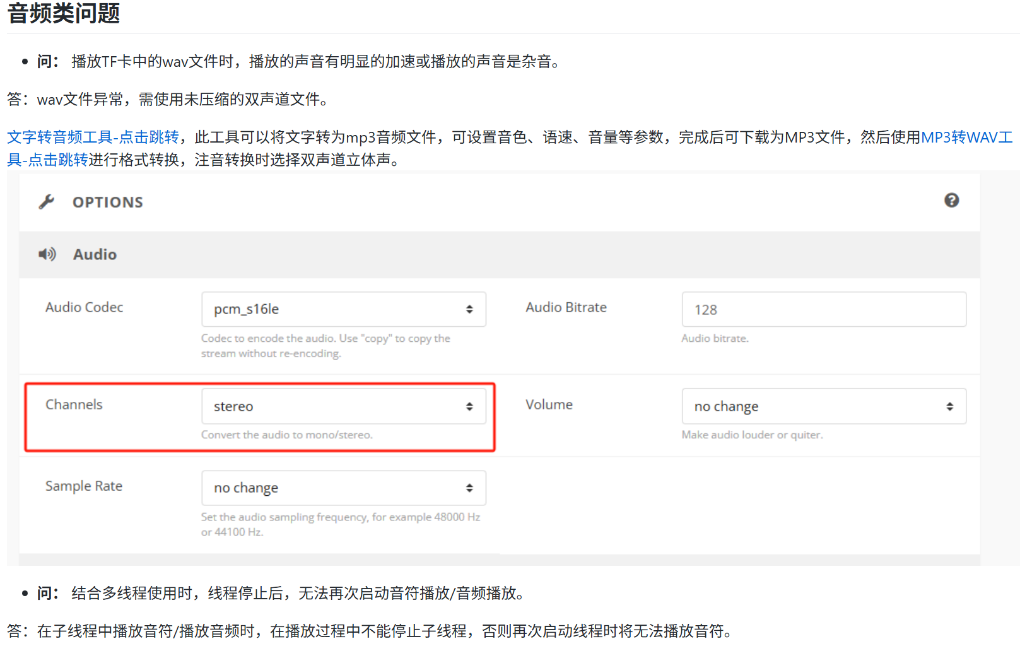Click the 音频类问题 heading
Viewport: 1020px width, 651px height.
(x=64, y=13)
